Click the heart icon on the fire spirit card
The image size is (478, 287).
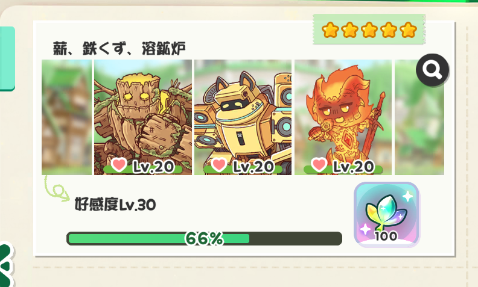coord(319,164)
